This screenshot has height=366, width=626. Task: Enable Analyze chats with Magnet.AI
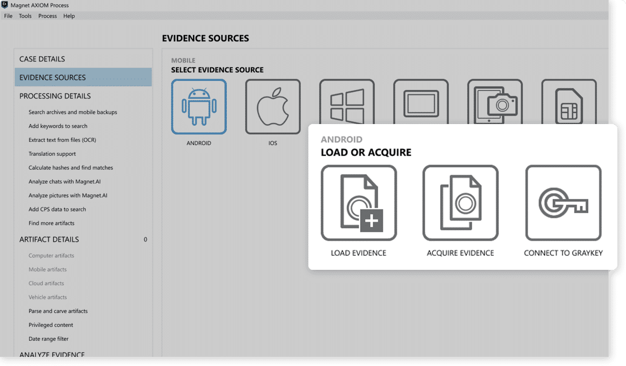click(64, 181)
